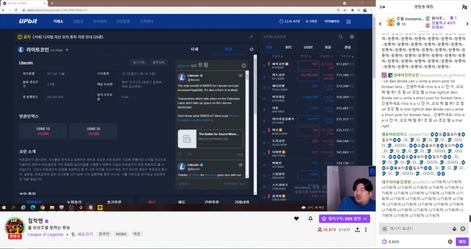Click the tweet widget info icon
The height and width of the screenshot is (249, 471).
pos(244,65)
